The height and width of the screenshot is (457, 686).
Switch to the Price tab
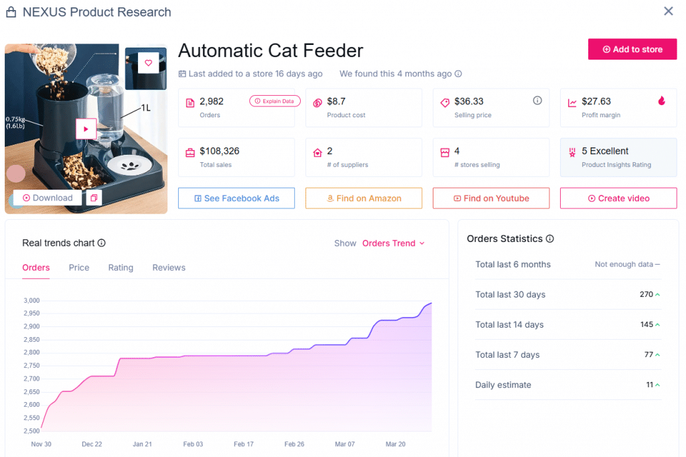click(x=78, y=267)
